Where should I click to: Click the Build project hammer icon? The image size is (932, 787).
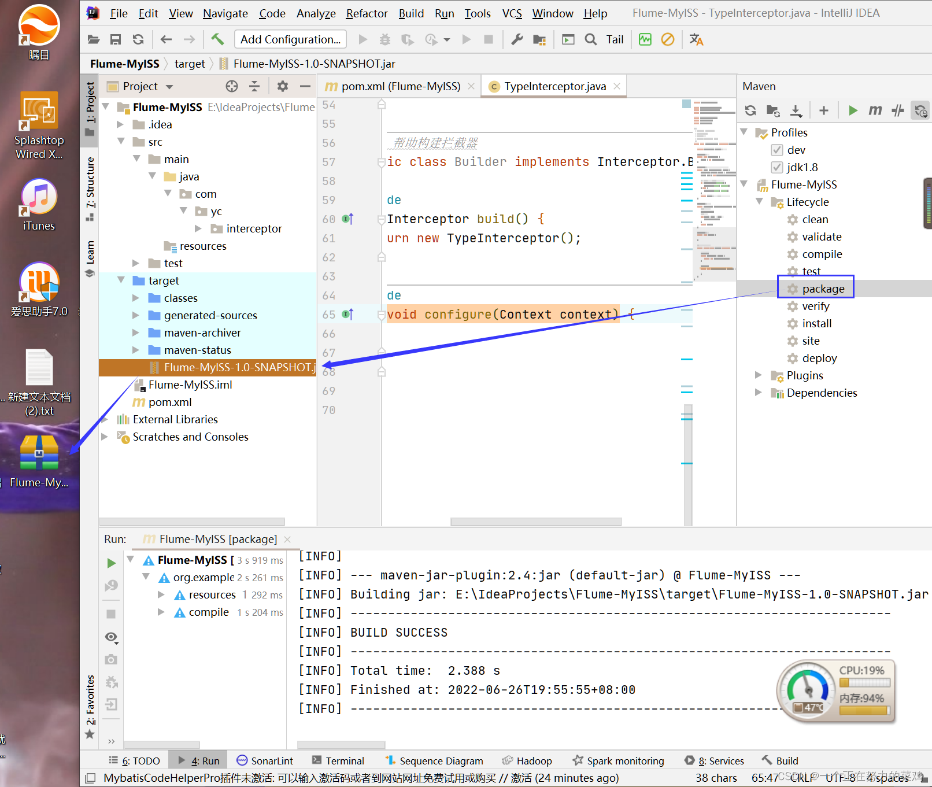click(217, 39)
